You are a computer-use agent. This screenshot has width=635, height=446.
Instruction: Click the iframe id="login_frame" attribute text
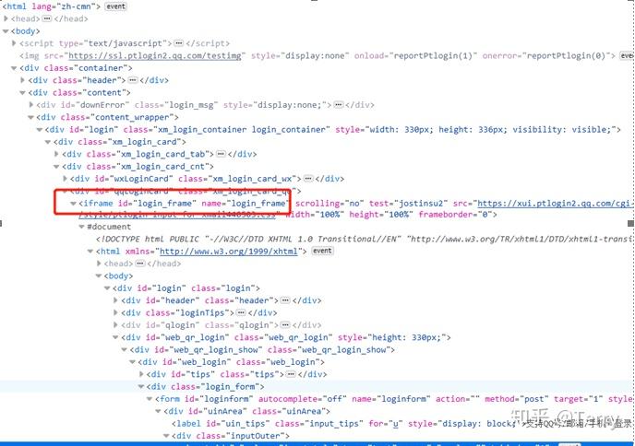(x=158, y=204)
